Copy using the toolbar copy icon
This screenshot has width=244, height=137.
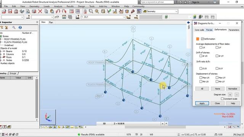46,11
